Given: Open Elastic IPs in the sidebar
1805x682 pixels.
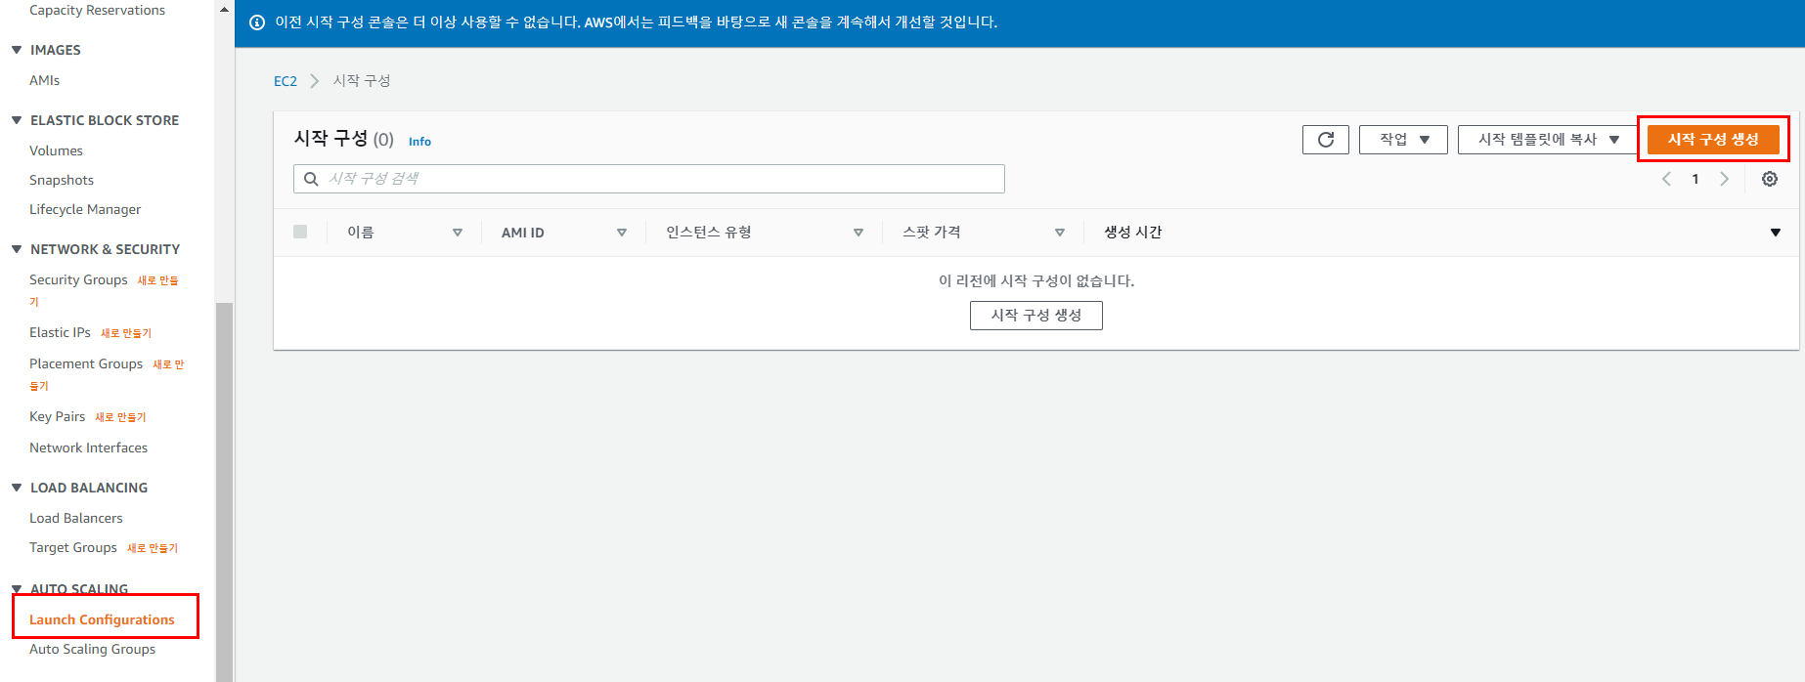Looking at the screenshot, I should 60,332.
